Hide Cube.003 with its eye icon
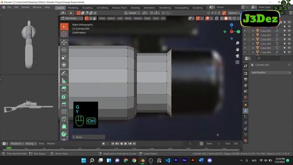293x165 pixels. coord(289,39)
